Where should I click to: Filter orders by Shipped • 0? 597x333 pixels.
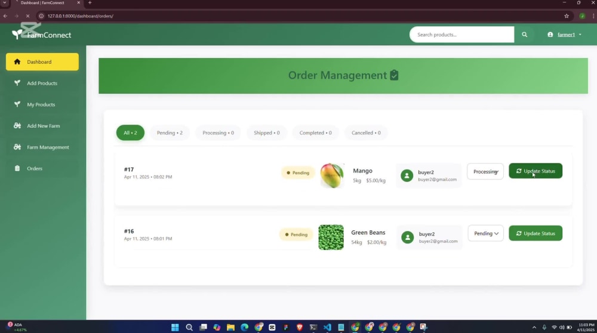266,133
